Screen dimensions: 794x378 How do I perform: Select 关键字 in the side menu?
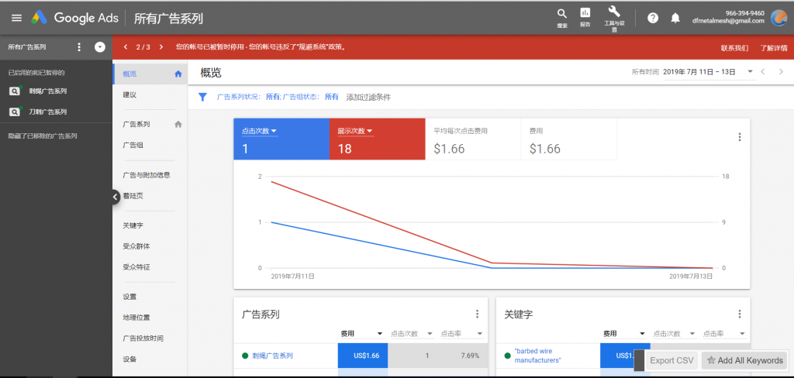click(x=133, y=225)
